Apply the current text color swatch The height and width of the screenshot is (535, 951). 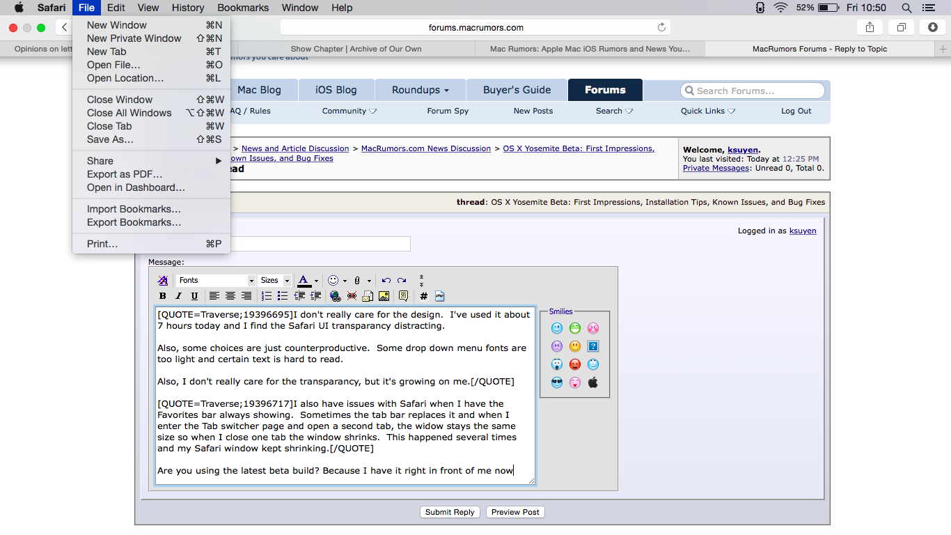[x=304, y=280]
